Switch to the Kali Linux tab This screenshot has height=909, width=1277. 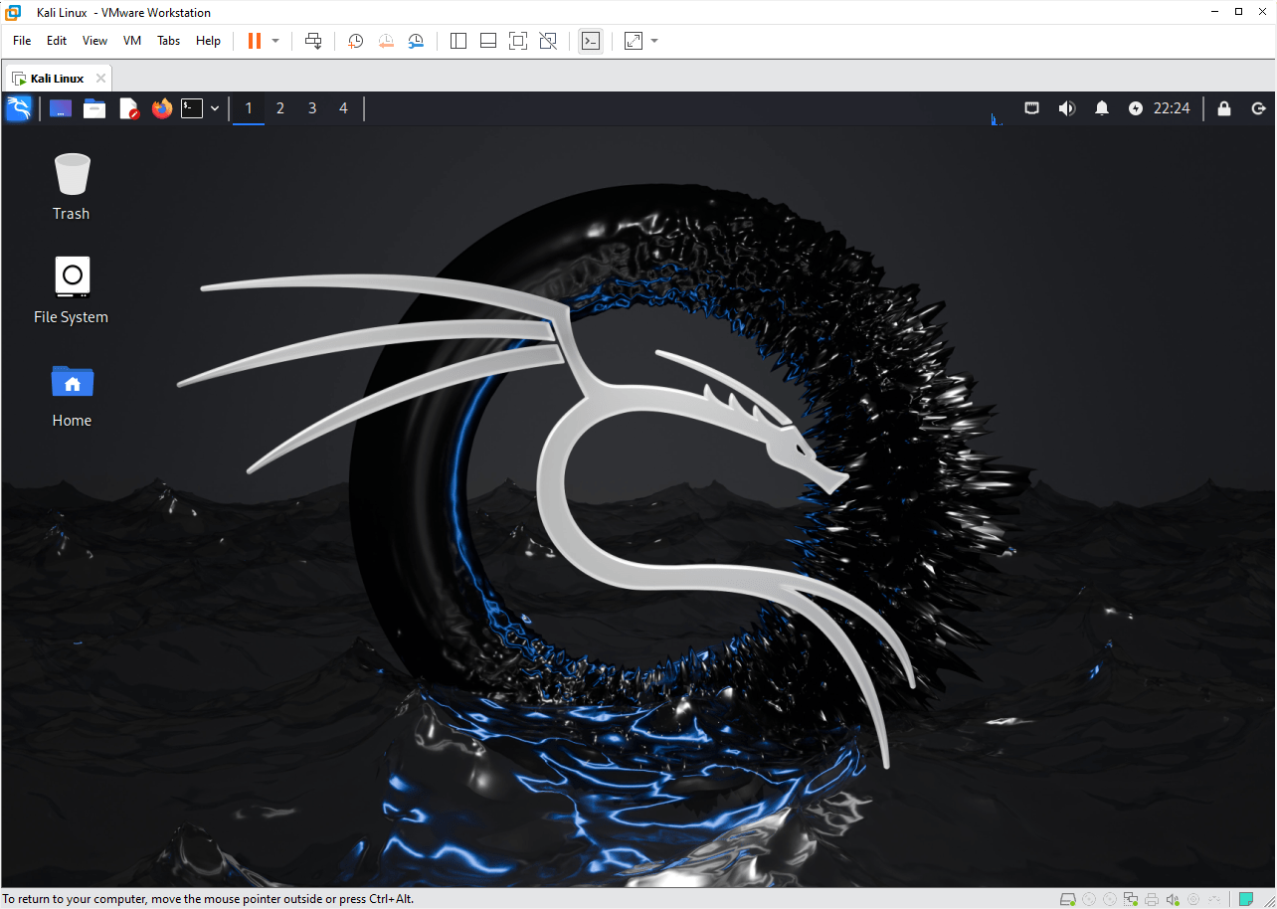point(55,78)
